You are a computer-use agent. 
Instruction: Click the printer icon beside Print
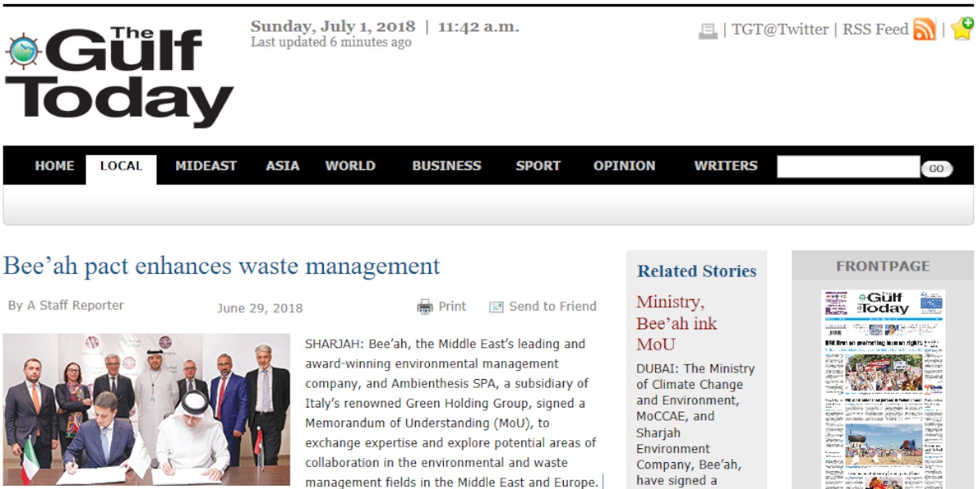pyautogui.click(x=424, y=307)
